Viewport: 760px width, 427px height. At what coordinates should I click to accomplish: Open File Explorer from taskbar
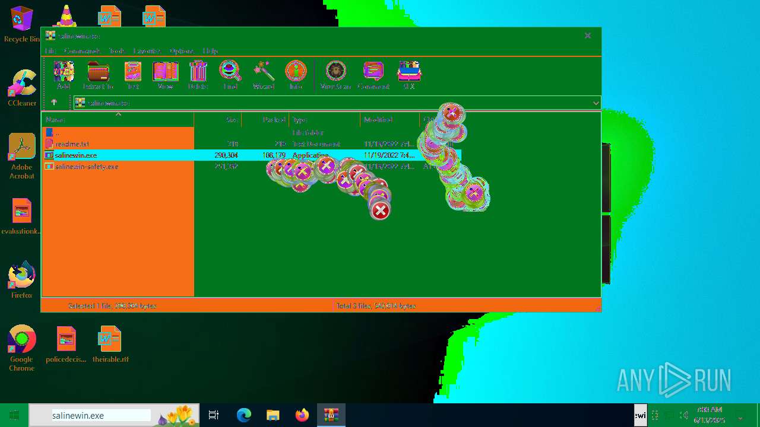coord(273,415)
